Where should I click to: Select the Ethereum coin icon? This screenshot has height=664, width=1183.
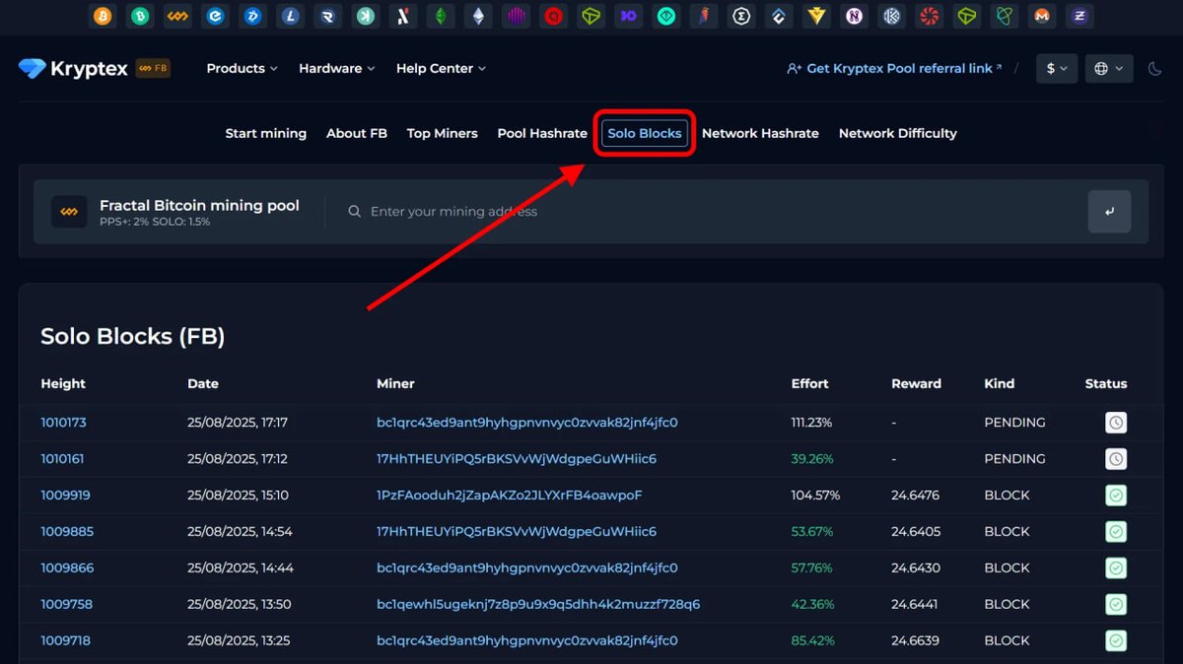pos(478,16)
